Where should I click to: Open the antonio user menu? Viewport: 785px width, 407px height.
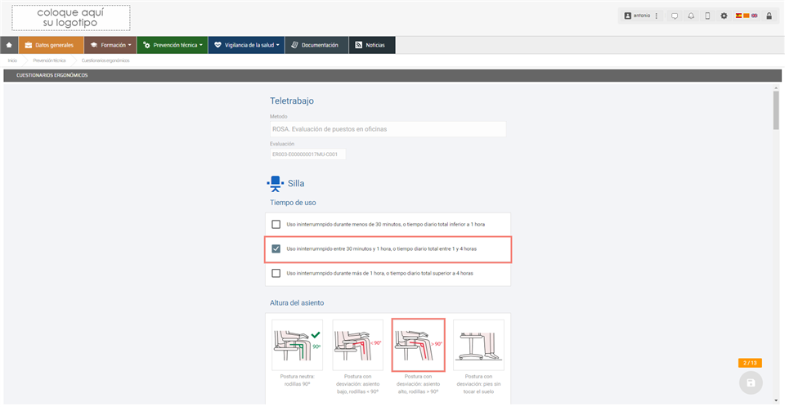[x=641, y=16]
